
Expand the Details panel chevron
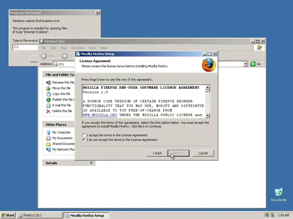tap(91, 163)
